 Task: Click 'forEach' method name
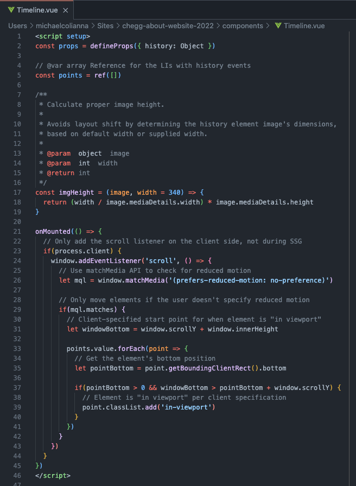(131, 349)
